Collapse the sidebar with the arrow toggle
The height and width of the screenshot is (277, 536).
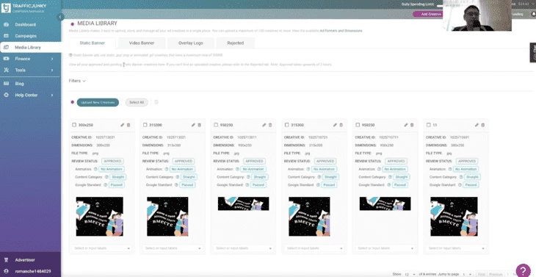(60, 17)
